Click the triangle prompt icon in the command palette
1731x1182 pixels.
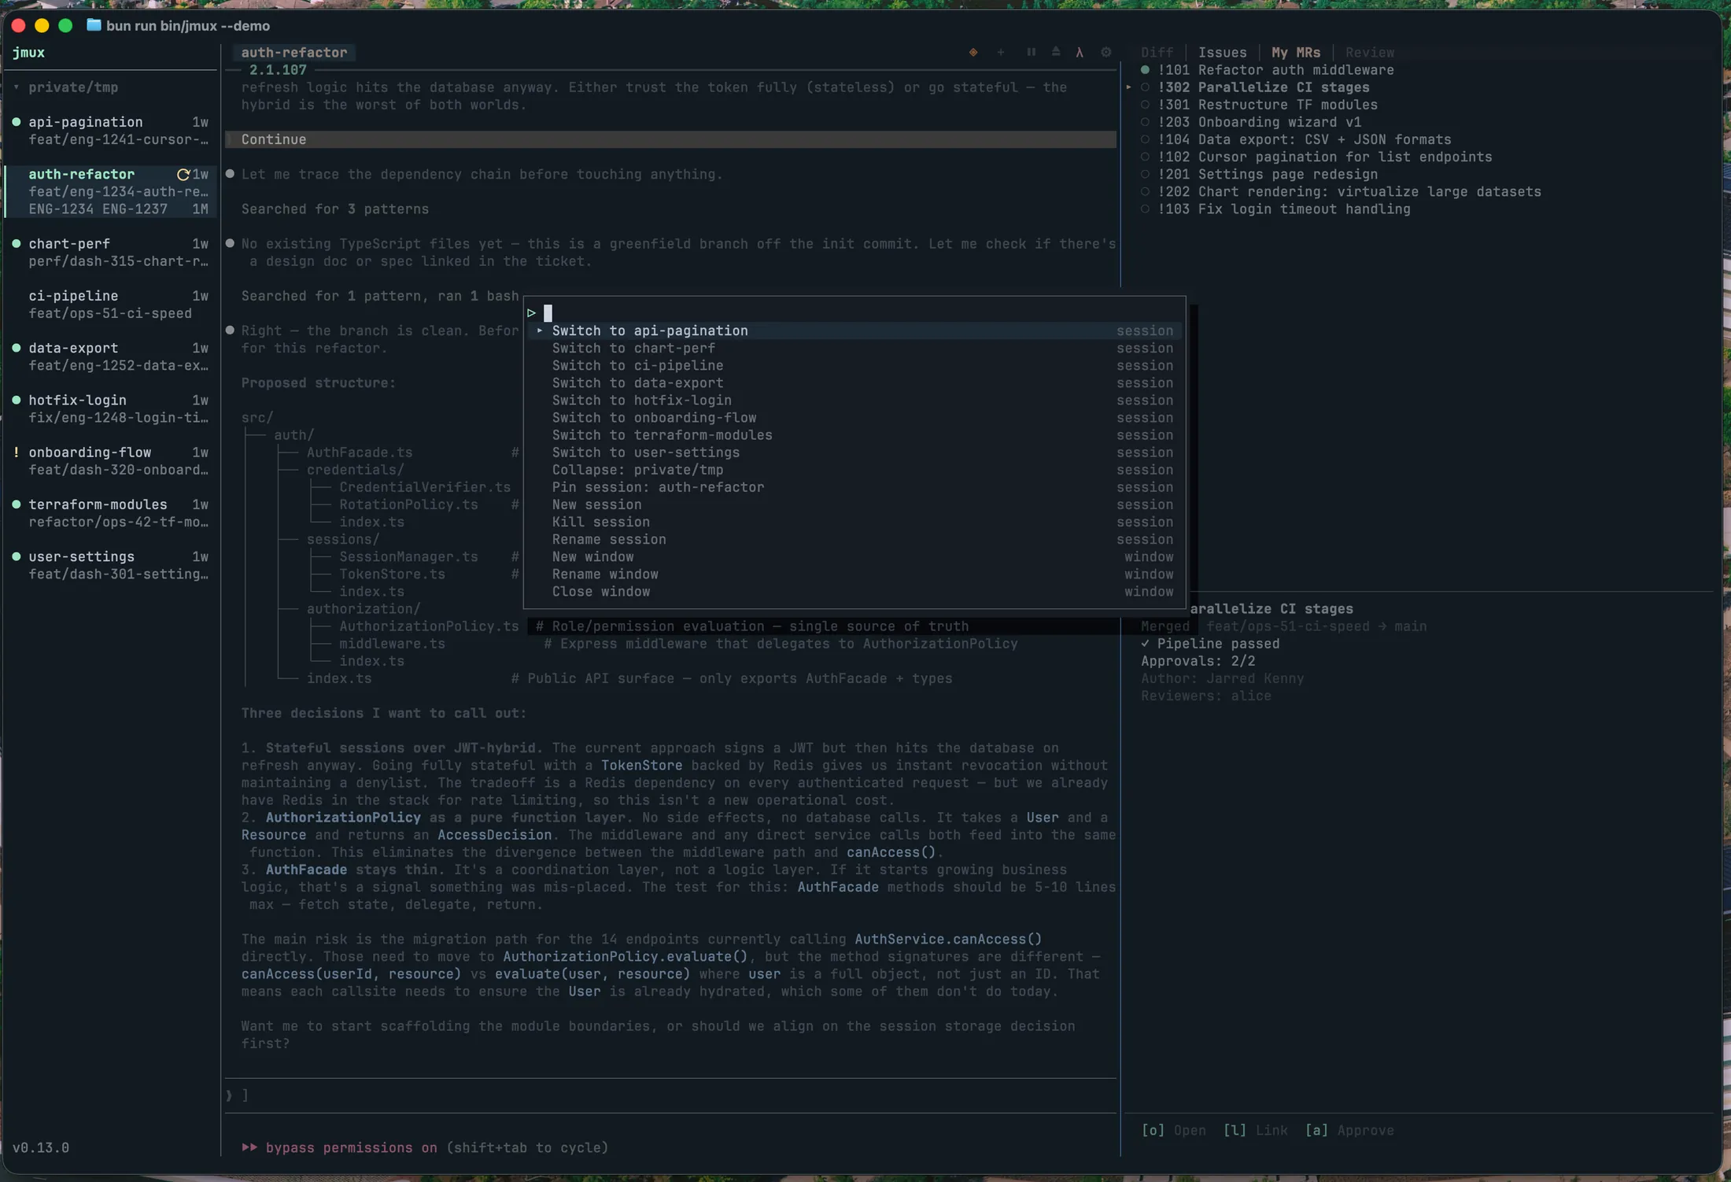[x=532, y=313]
